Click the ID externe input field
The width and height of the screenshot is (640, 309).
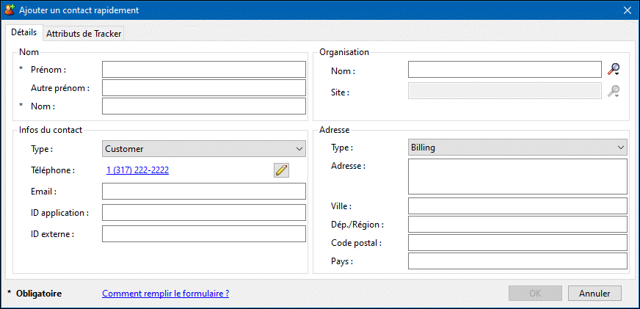coord(203,234)
